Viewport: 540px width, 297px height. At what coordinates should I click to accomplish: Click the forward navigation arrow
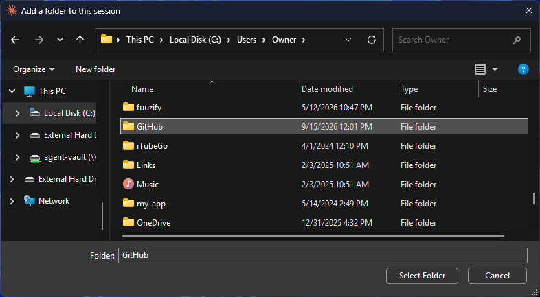tap(39, 40)
